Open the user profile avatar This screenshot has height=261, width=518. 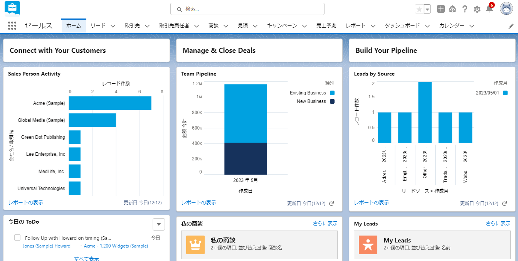tap(506, 9)
